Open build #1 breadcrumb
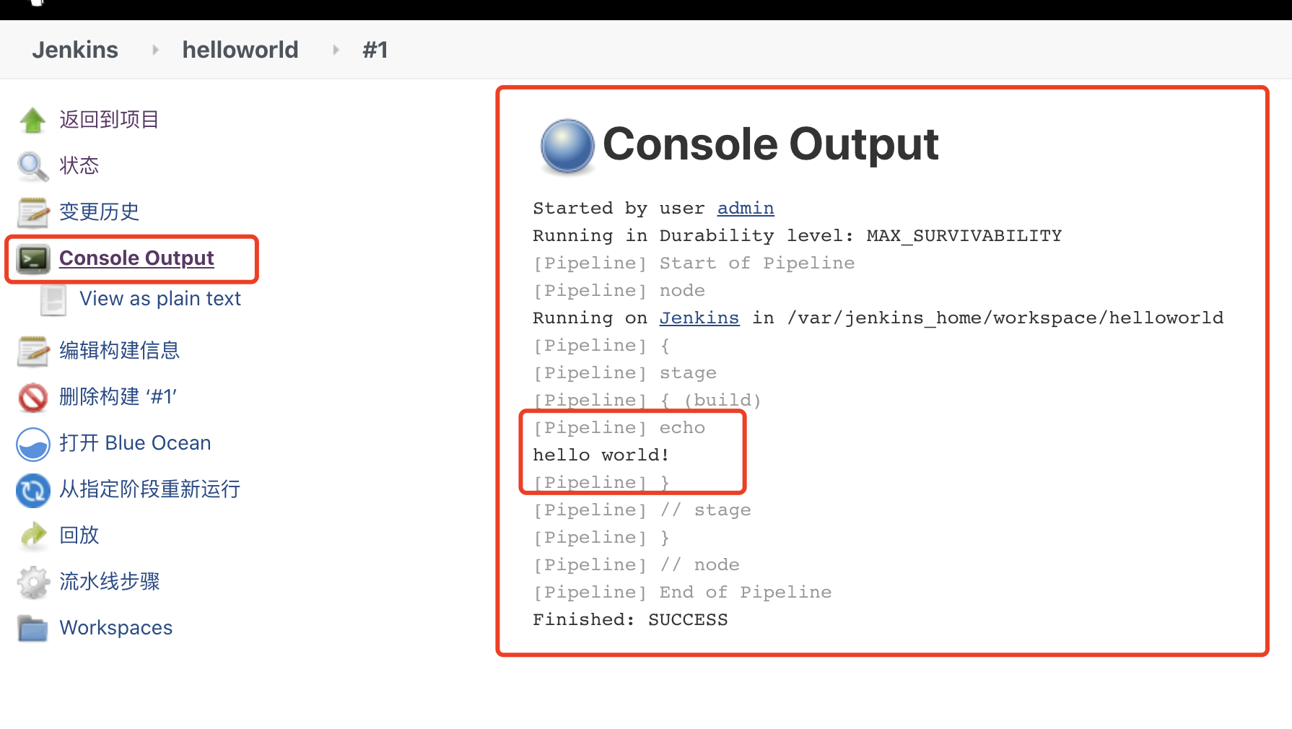Screen dimensions: 1292x729 point(375,50)
